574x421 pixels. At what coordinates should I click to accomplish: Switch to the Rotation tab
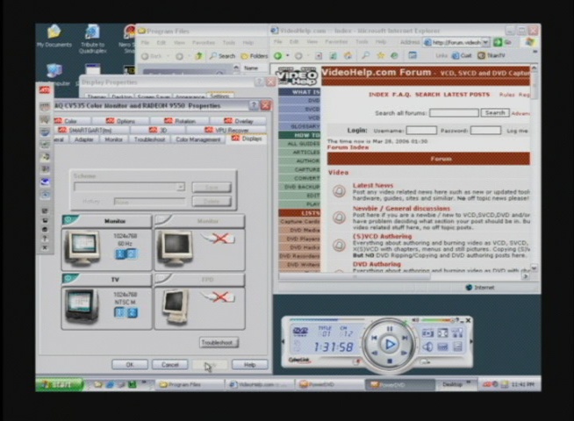(x=180, y=121)
